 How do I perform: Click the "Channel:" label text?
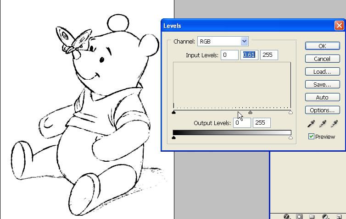pos(184,41)
